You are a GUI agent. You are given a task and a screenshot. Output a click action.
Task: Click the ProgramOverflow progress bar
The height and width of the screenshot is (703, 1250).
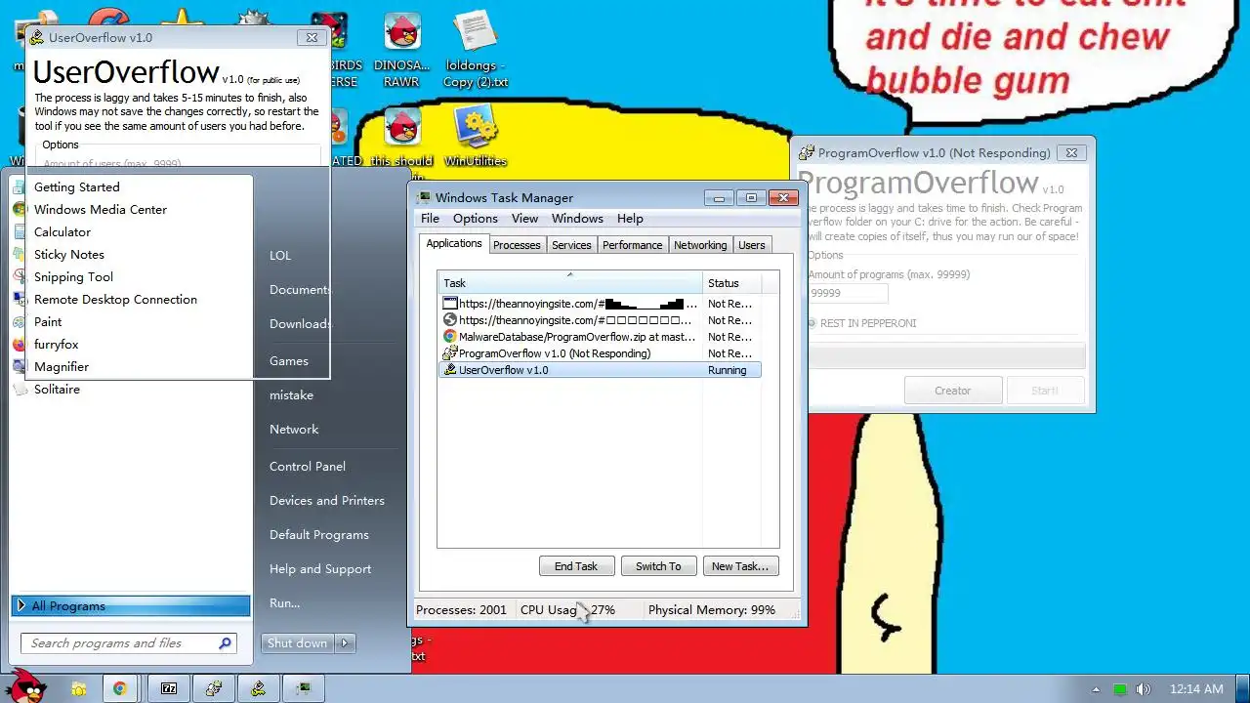(946, 356)
